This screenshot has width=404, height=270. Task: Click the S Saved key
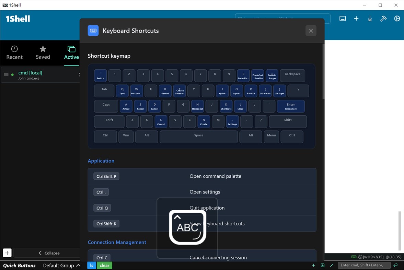pyautogui.click(x=140, y=106)
